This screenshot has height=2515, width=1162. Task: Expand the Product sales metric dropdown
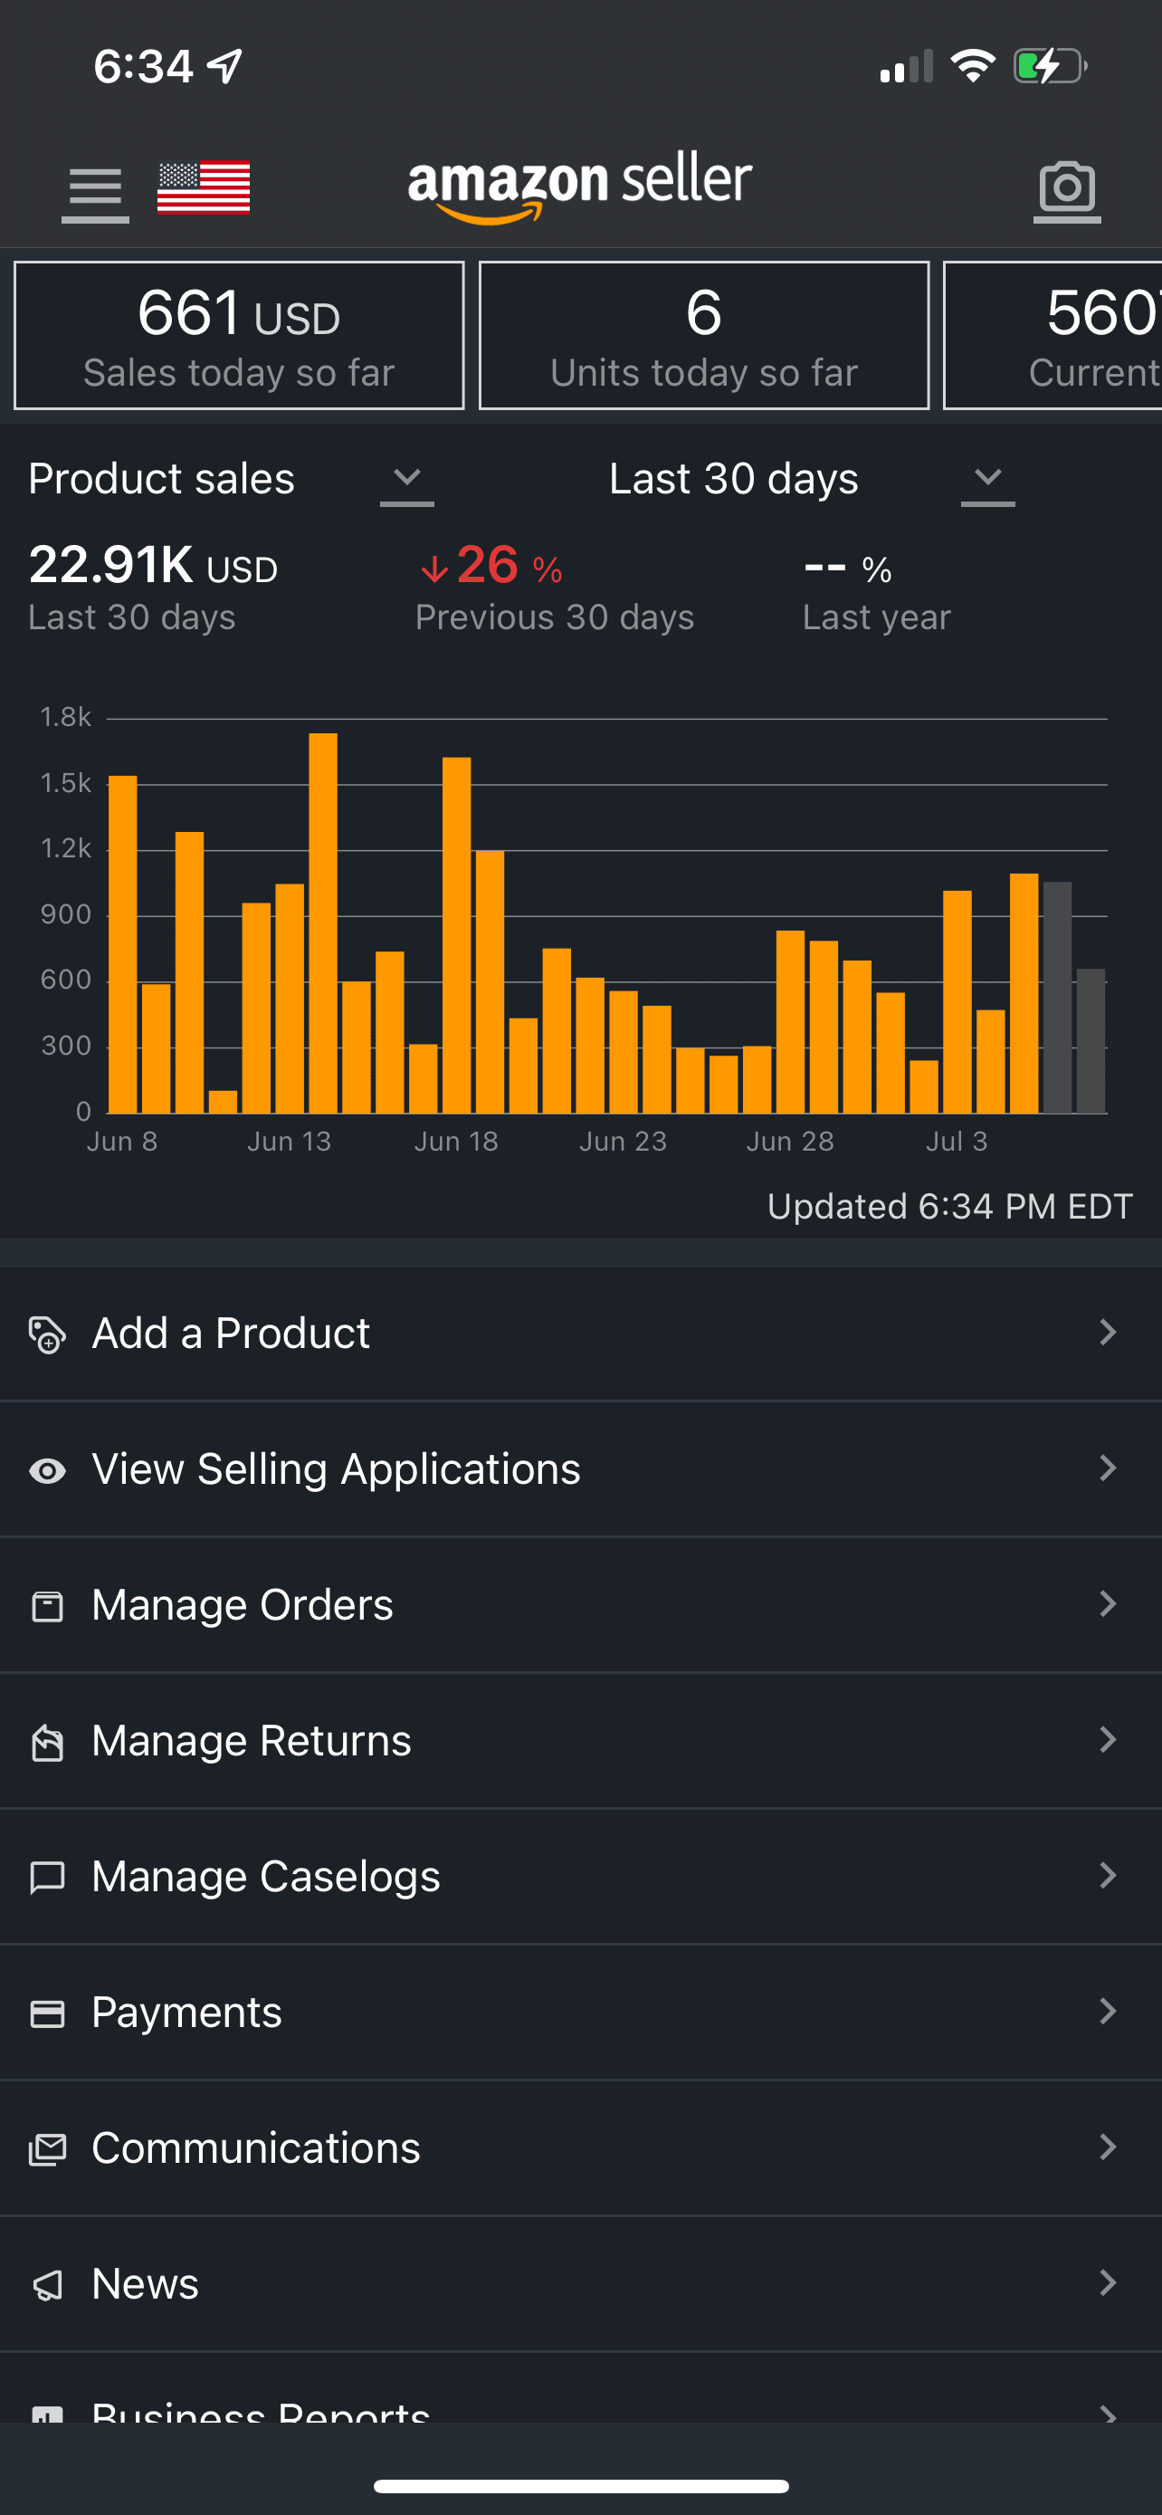pos(405,480)
